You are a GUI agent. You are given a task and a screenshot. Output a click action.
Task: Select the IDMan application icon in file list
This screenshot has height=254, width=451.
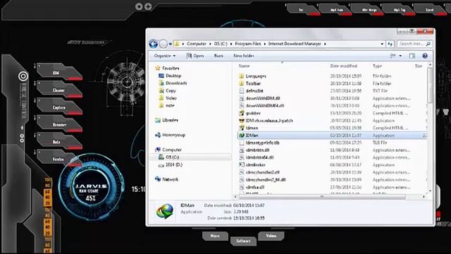[242, 135]
